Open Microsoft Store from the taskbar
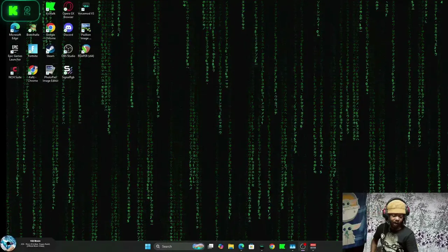448x252 pixels. 251,246
